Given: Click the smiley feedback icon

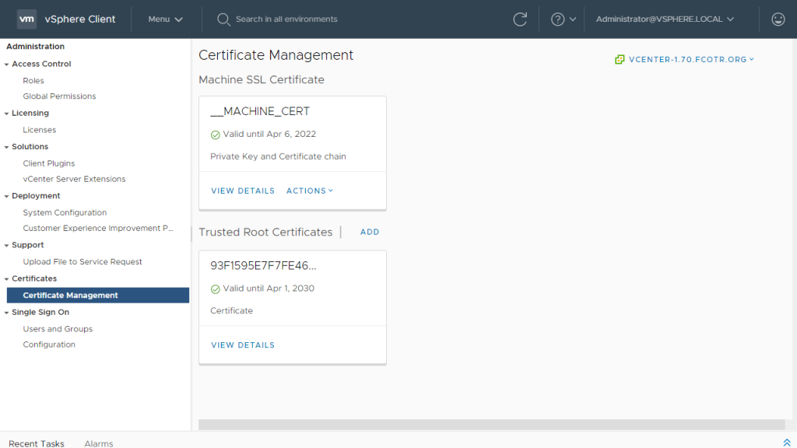Looking at the screenshot, I should coord(778,19).
